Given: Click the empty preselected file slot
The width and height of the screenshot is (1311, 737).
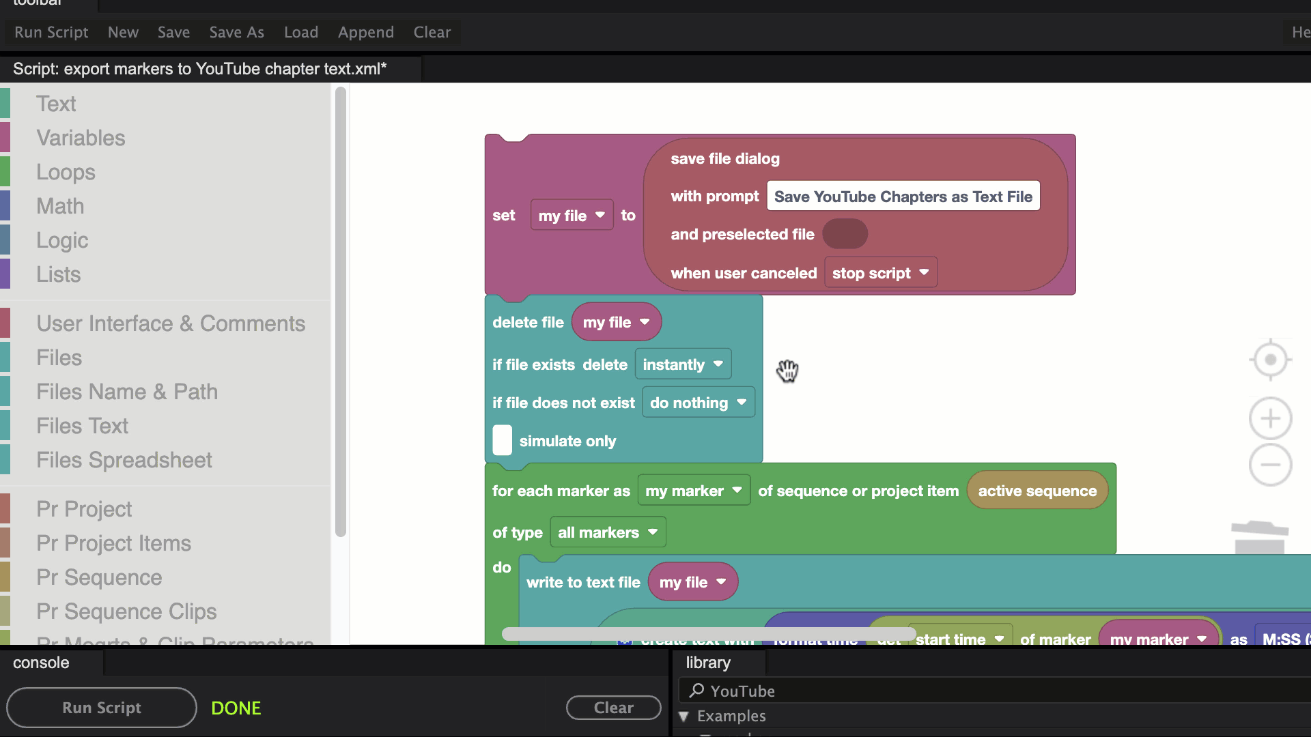Looking at the screenshot, I should (845, 234).
